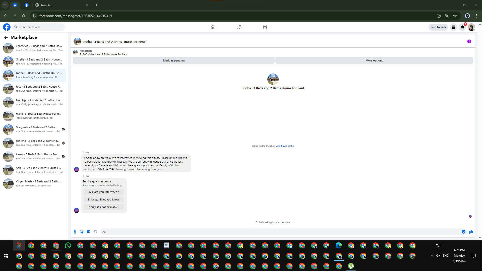Send 'Sorry, it's not available.' quick response
The height and width of the screenshot is (271, 482).
click(x=103, y=207)
